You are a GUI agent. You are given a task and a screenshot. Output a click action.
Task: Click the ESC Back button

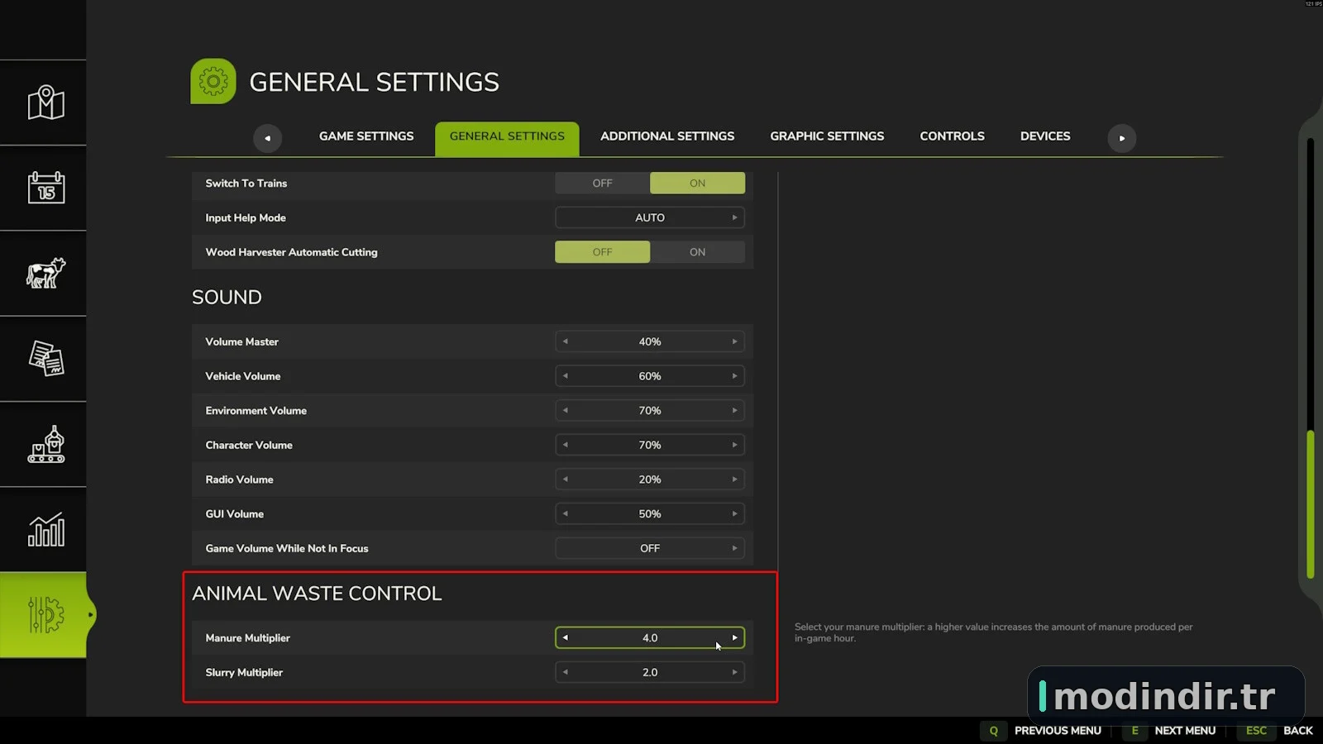(x=1277, y=731)
